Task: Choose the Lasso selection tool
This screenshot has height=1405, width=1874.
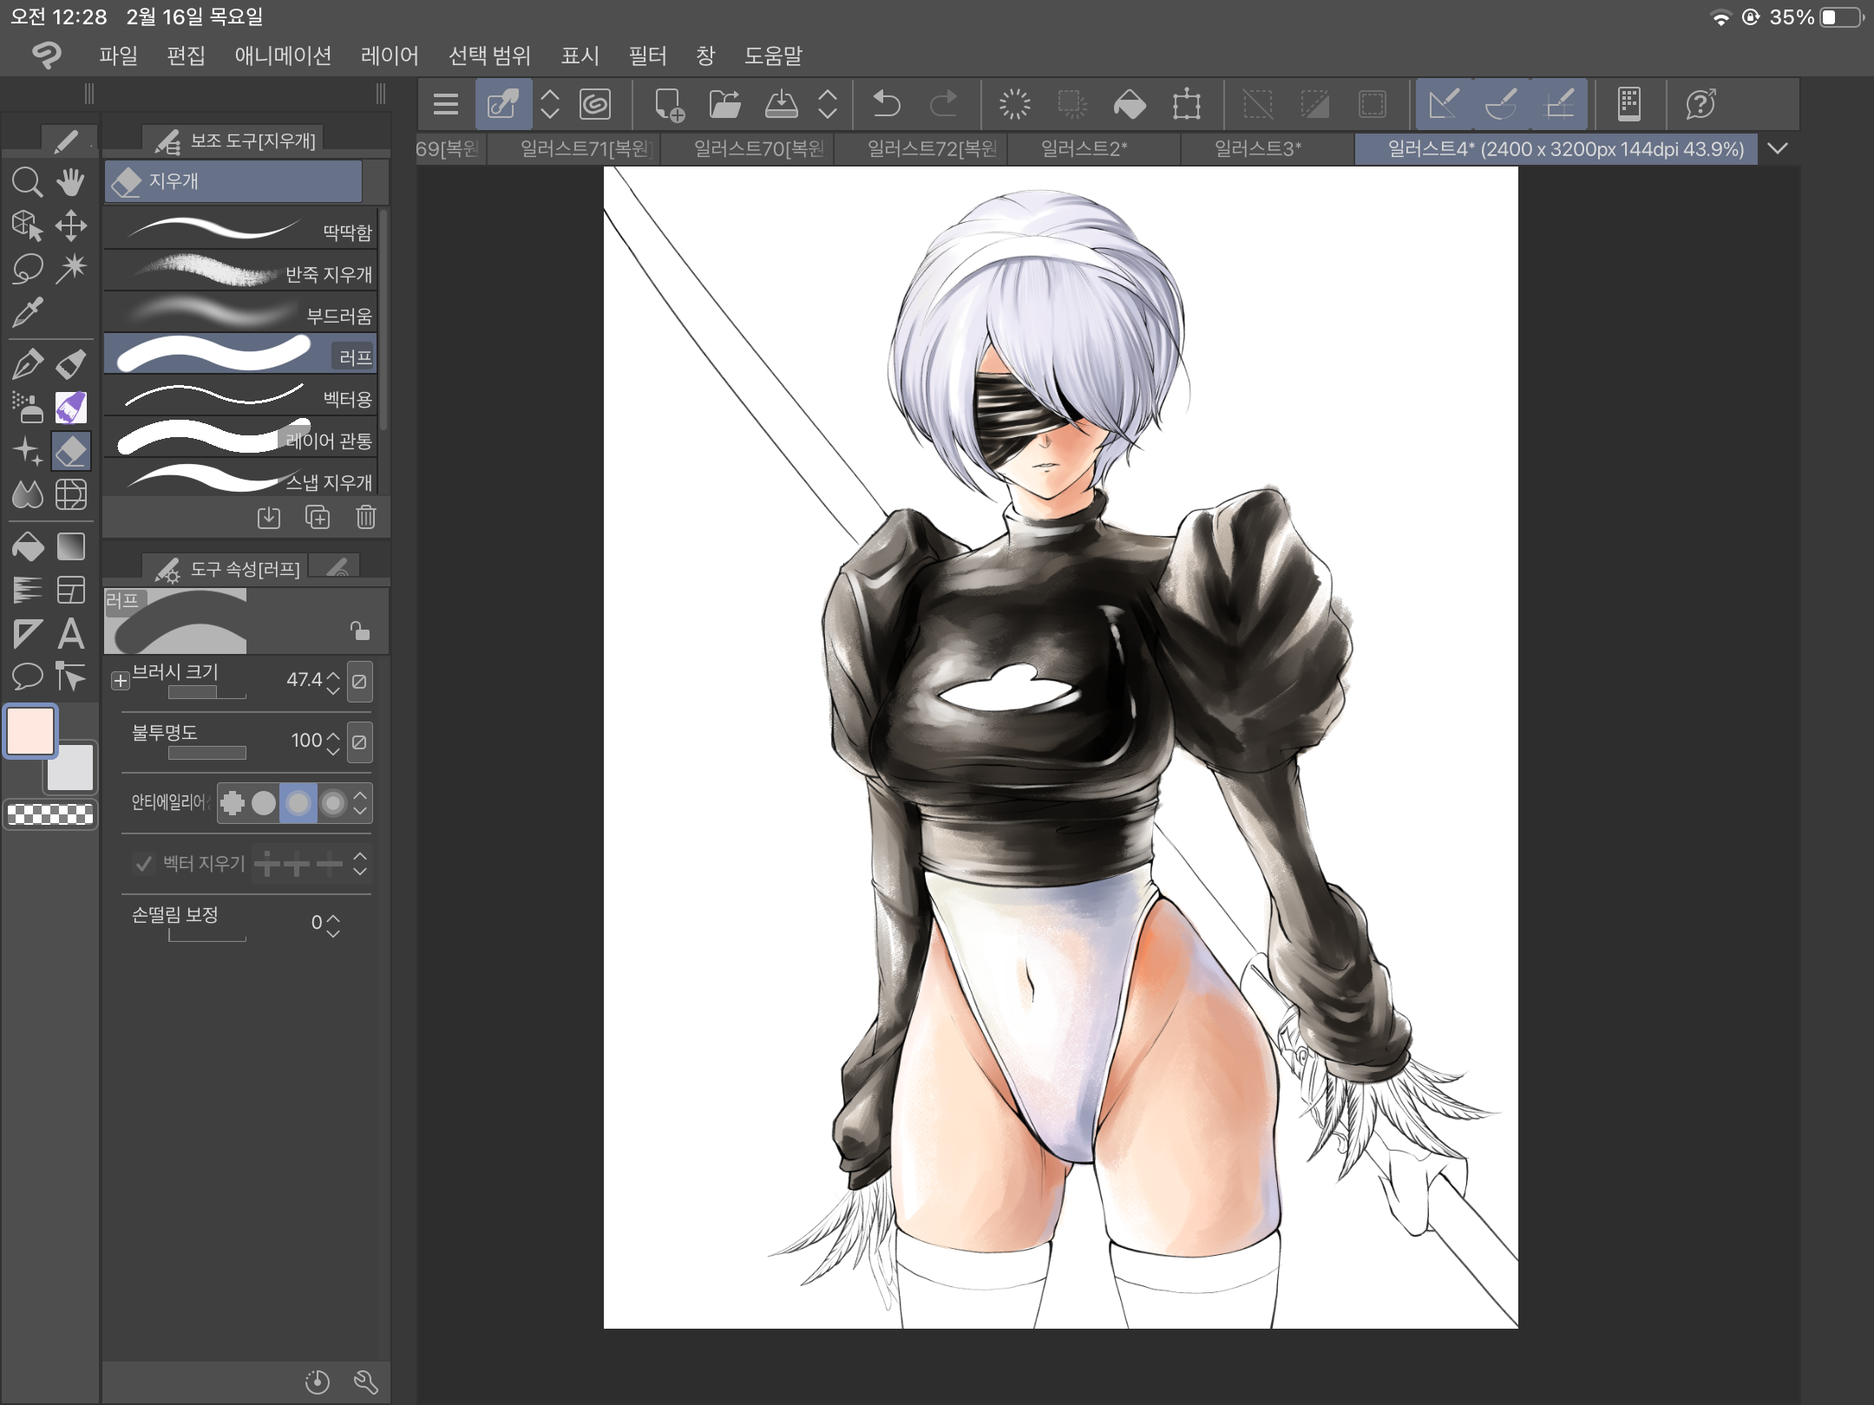Action: coord(27,269)
